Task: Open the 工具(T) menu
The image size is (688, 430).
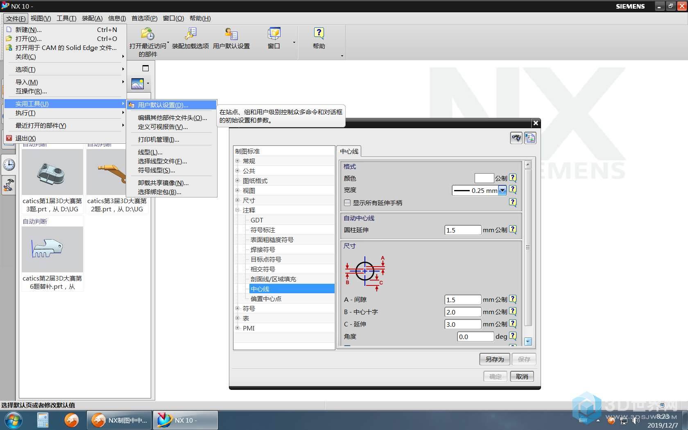Action: 66,18
